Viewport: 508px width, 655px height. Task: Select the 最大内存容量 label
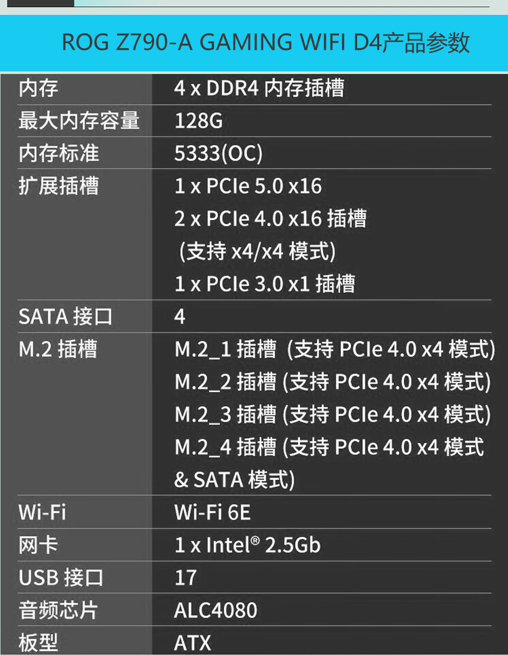pos(79,121)
